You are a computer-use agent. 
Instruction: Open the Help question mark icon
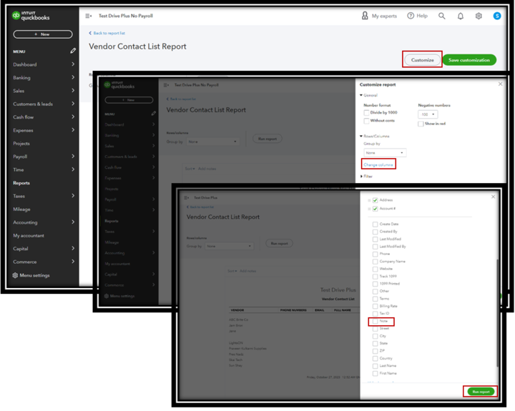pyautogui.click(x=411, y=16)
